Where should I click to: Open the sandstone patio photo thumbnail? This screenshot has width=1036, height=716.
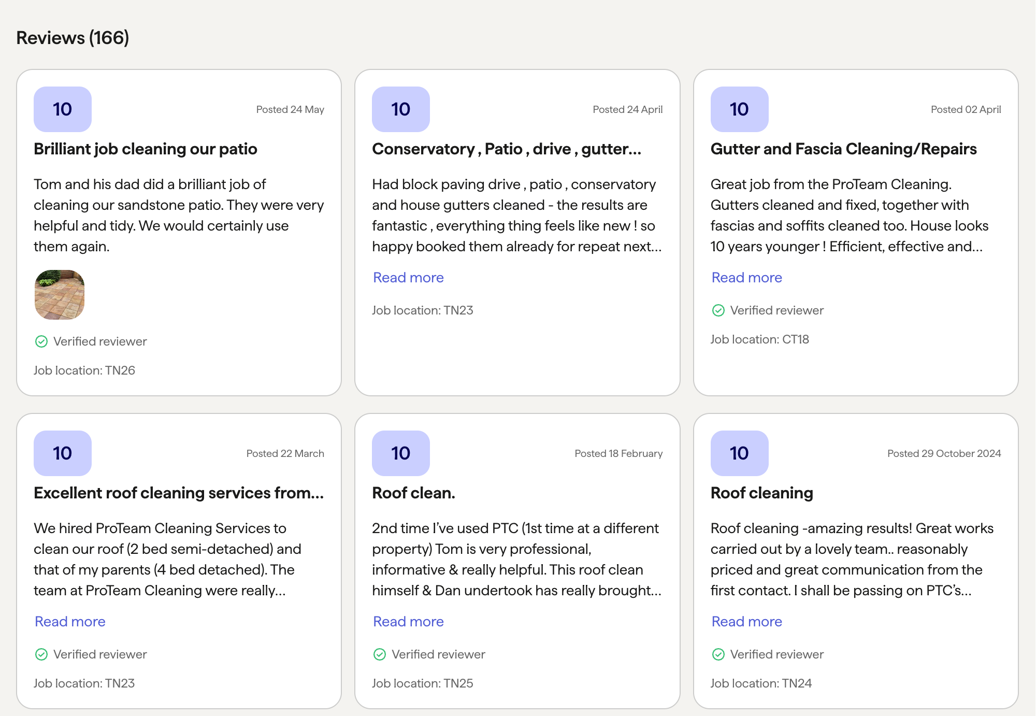(60, 294)
